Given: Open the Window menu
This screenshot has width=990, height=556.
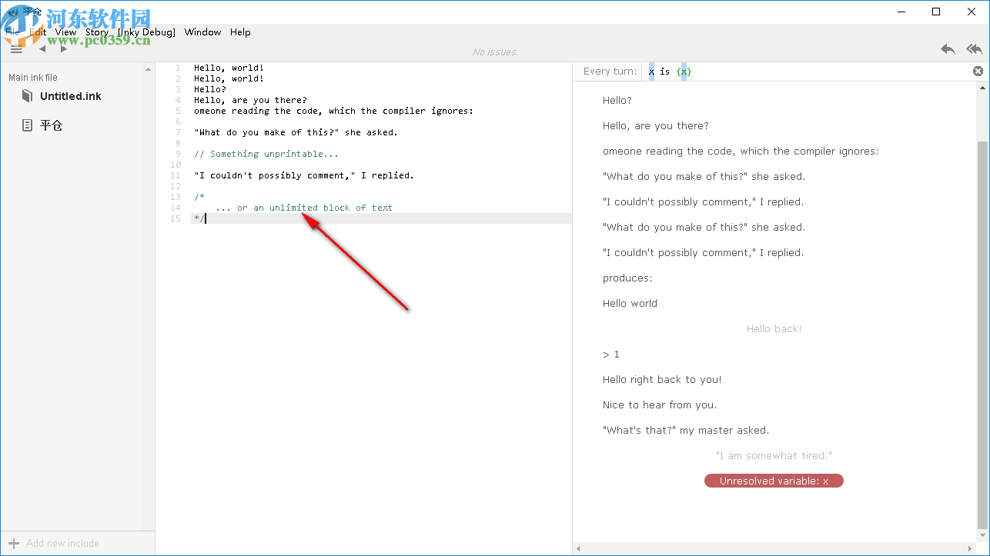Looking at the screenshot, I should (202, 32).
